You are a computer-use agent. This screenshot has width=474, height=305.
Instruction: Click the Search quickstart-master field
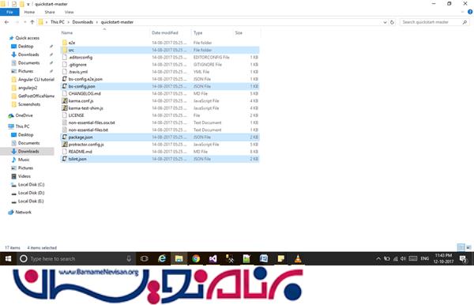431,22
